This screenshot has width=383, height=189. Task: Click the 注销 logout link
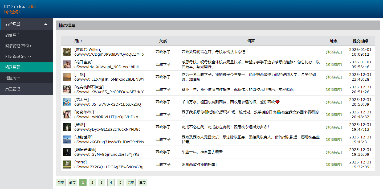click(x=31, y=7)
